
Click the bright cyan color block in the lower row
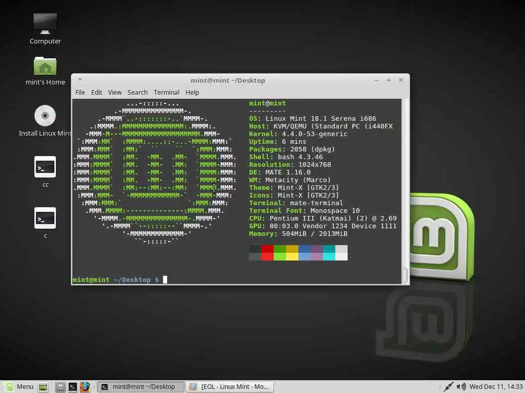coord(329,256)
